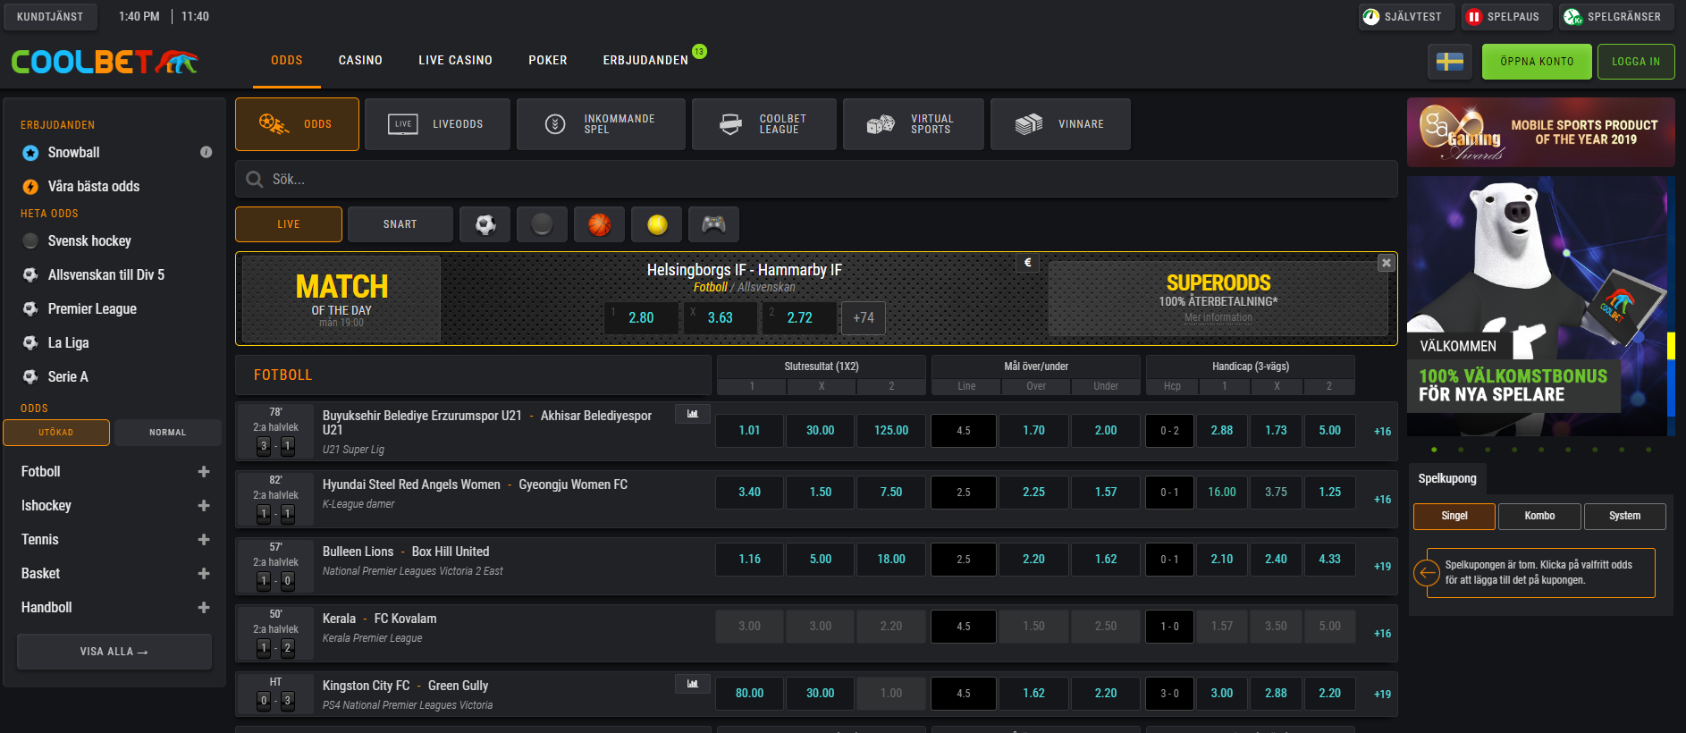
Task: Open stats chart for Kingston City FC match
Action: click(693, 684)
